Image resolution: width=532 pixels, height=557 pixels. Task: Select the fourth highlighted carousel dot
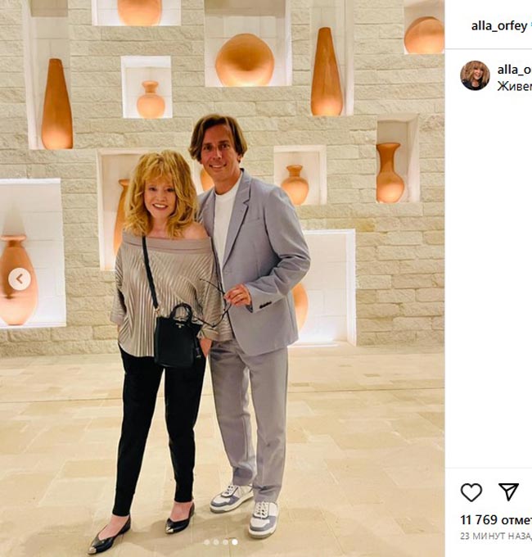(x=235, y=542)
